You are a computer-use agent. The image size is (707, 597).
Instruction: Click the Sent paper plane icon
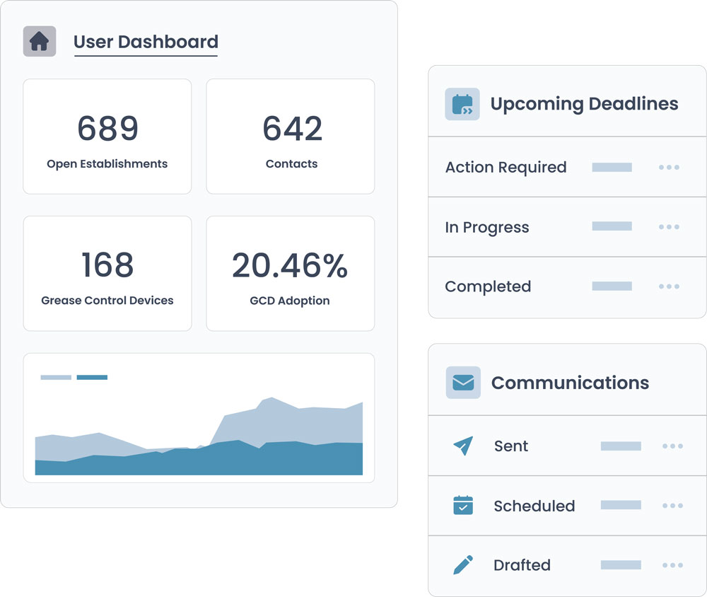pos(463,446)
